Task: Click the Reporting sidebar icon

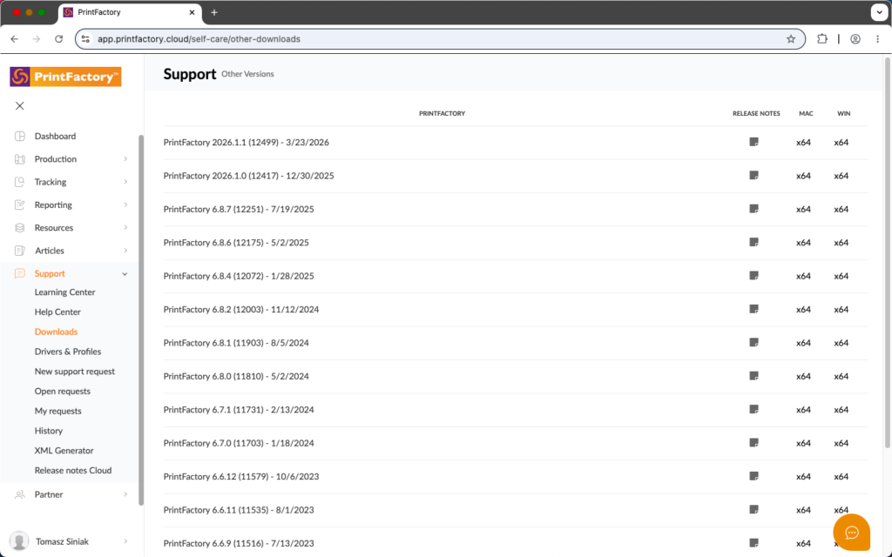Action: click(20, 205)
